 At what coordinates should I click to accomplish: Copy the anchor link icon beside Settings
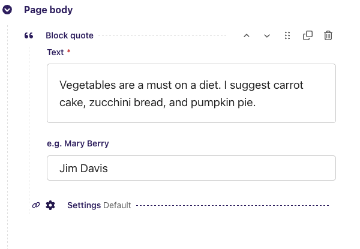pos(36,205)
